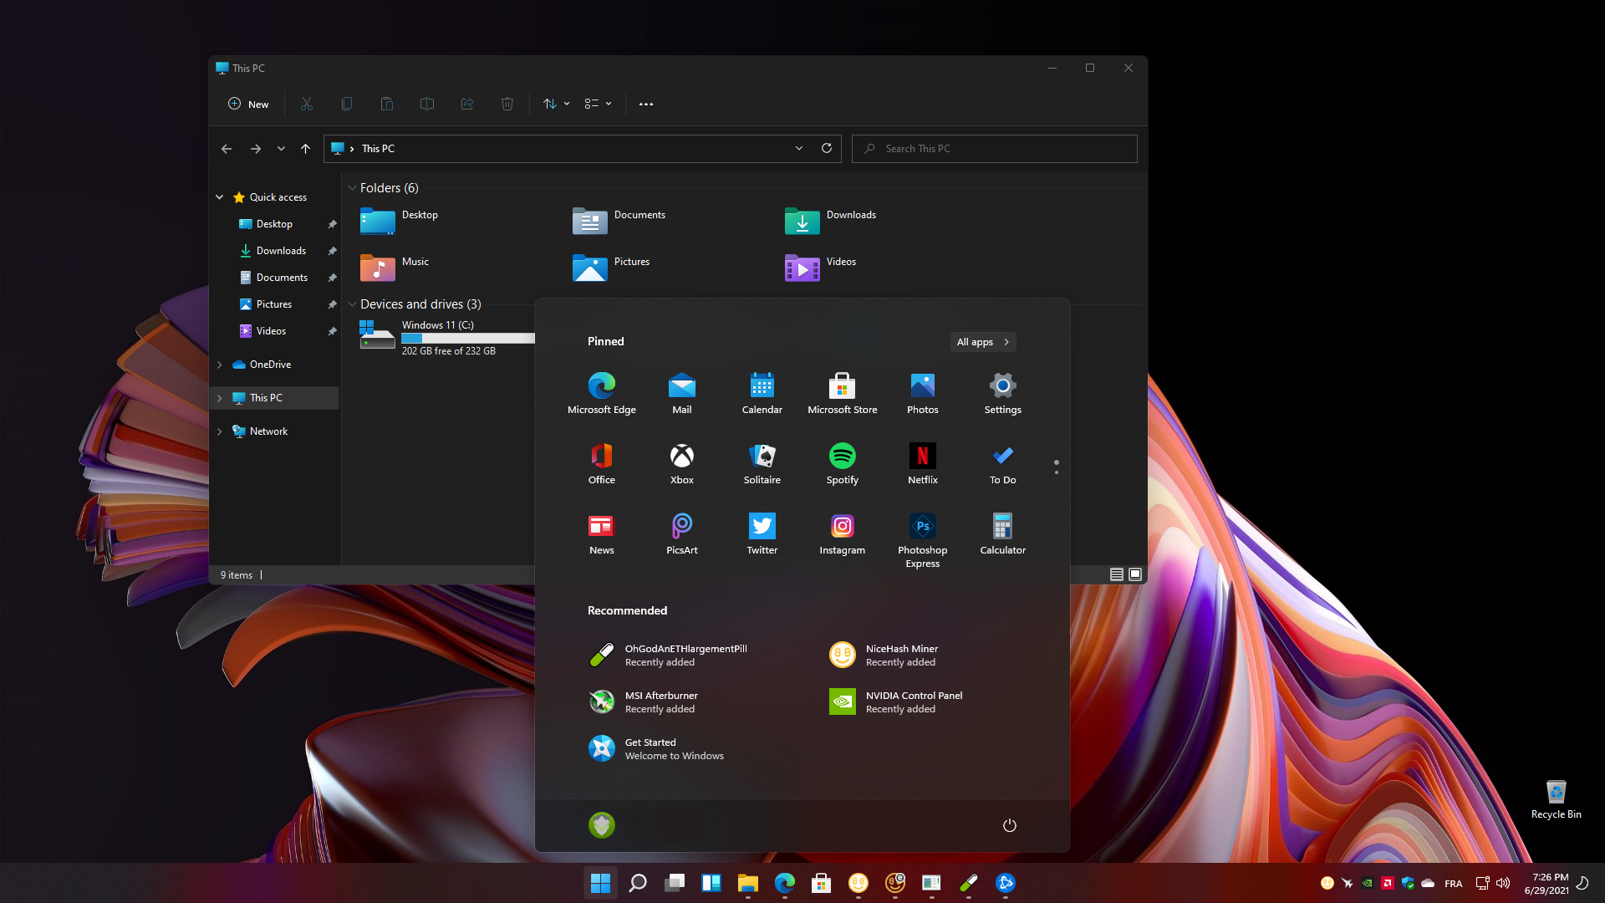
Task: Open Instagram from pinned apps
Action: (x=842, y=533)
